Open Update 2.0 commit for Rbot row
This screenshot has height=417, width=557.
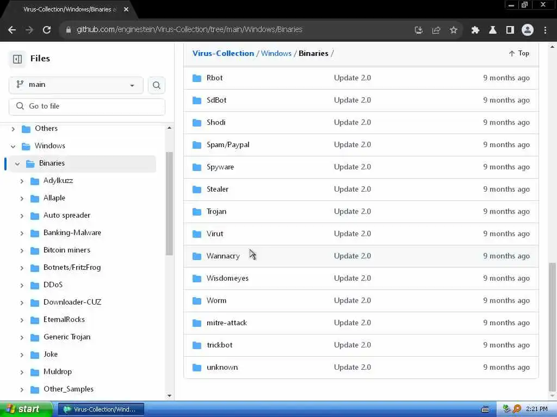coord(352,78)
